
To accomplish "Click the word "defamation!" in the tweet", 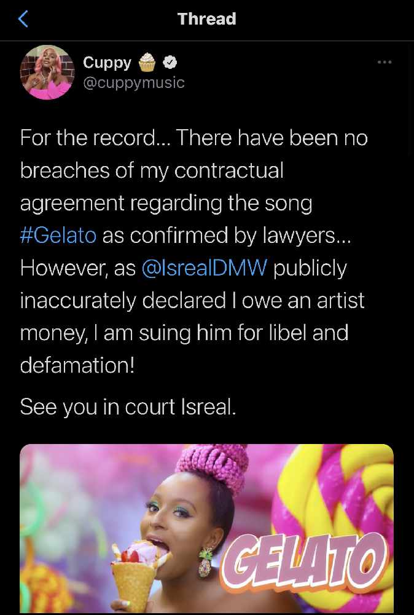I will 77,365.
